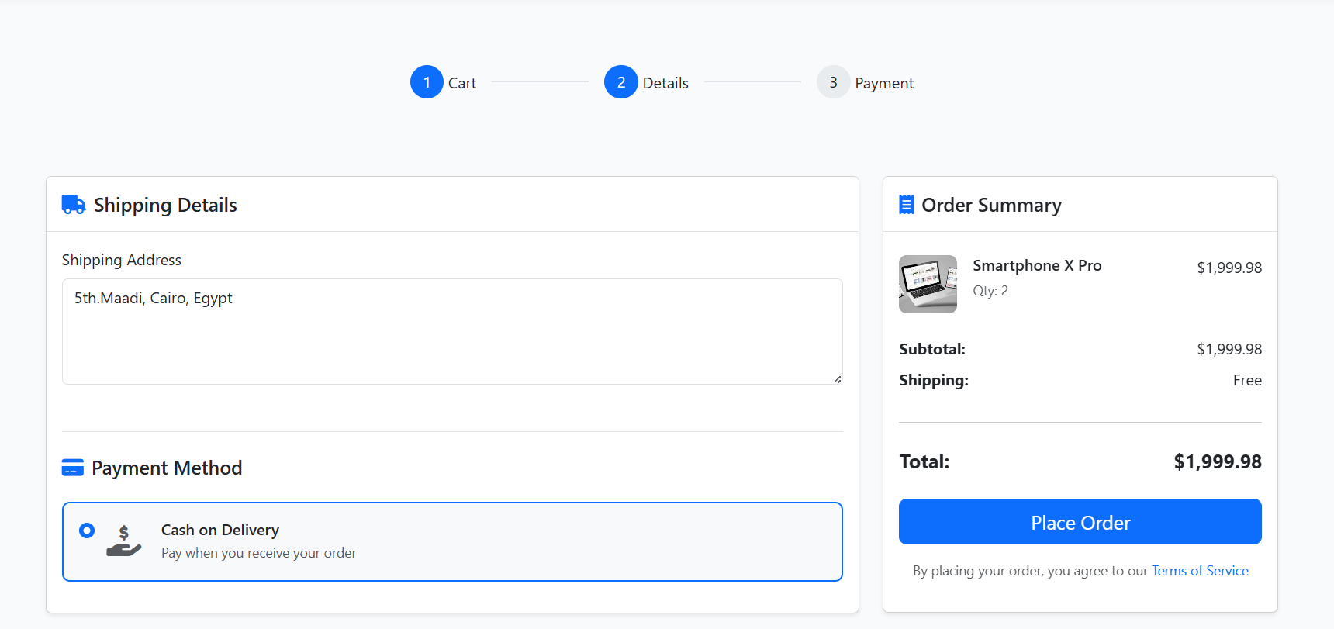
Task: Click the blue step 2 circle for Details
Action: click(620, 81)
